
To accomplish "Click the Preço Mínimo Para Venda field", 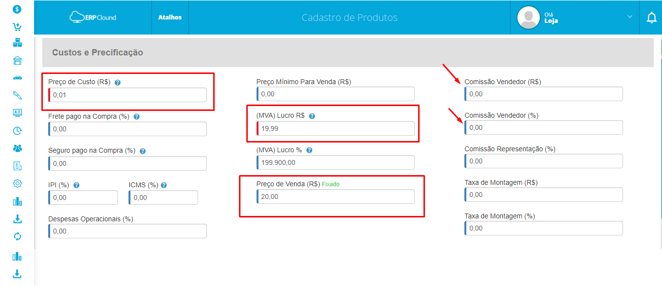I will (x=335, y=94).
